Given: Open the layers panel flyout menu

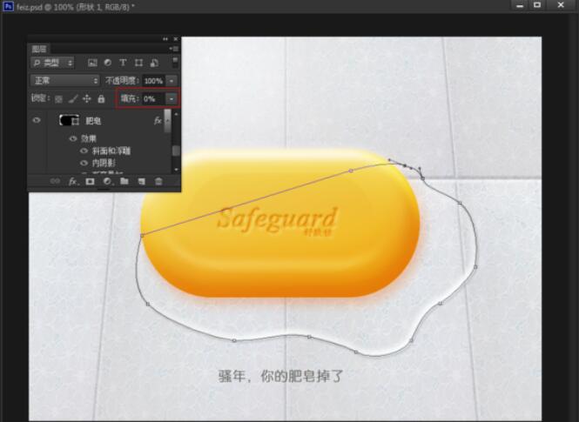Looking at the screenshot, I should [x=173, y=49].
